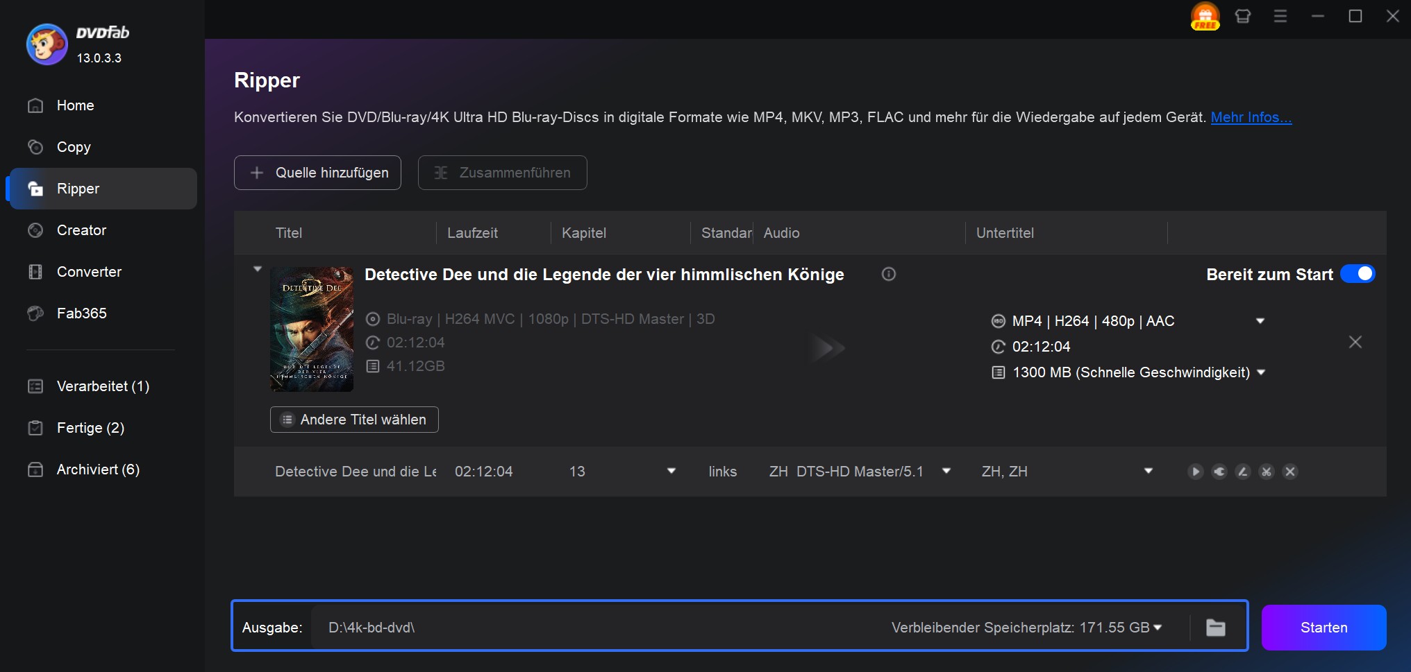The height and width of the screenshot is (672, 1411).
Task: Click the Audio column header
Action: coord(782,233)
